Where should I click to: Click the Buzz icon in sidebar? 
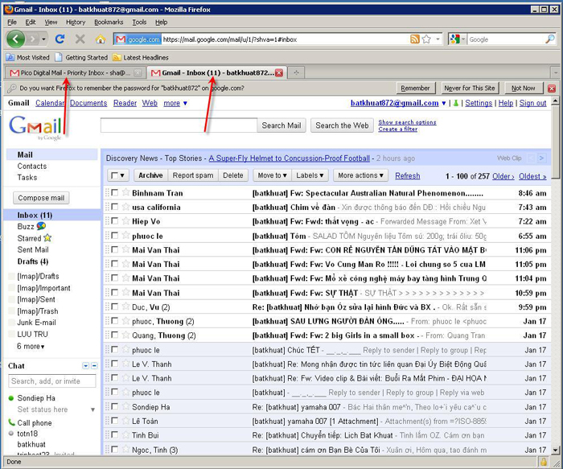41,226
